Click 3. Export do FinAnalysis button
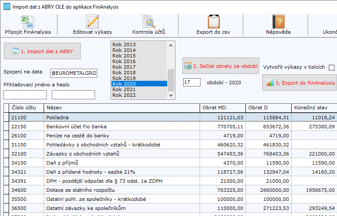The image size is (337, 216). (x=299, y=83)
